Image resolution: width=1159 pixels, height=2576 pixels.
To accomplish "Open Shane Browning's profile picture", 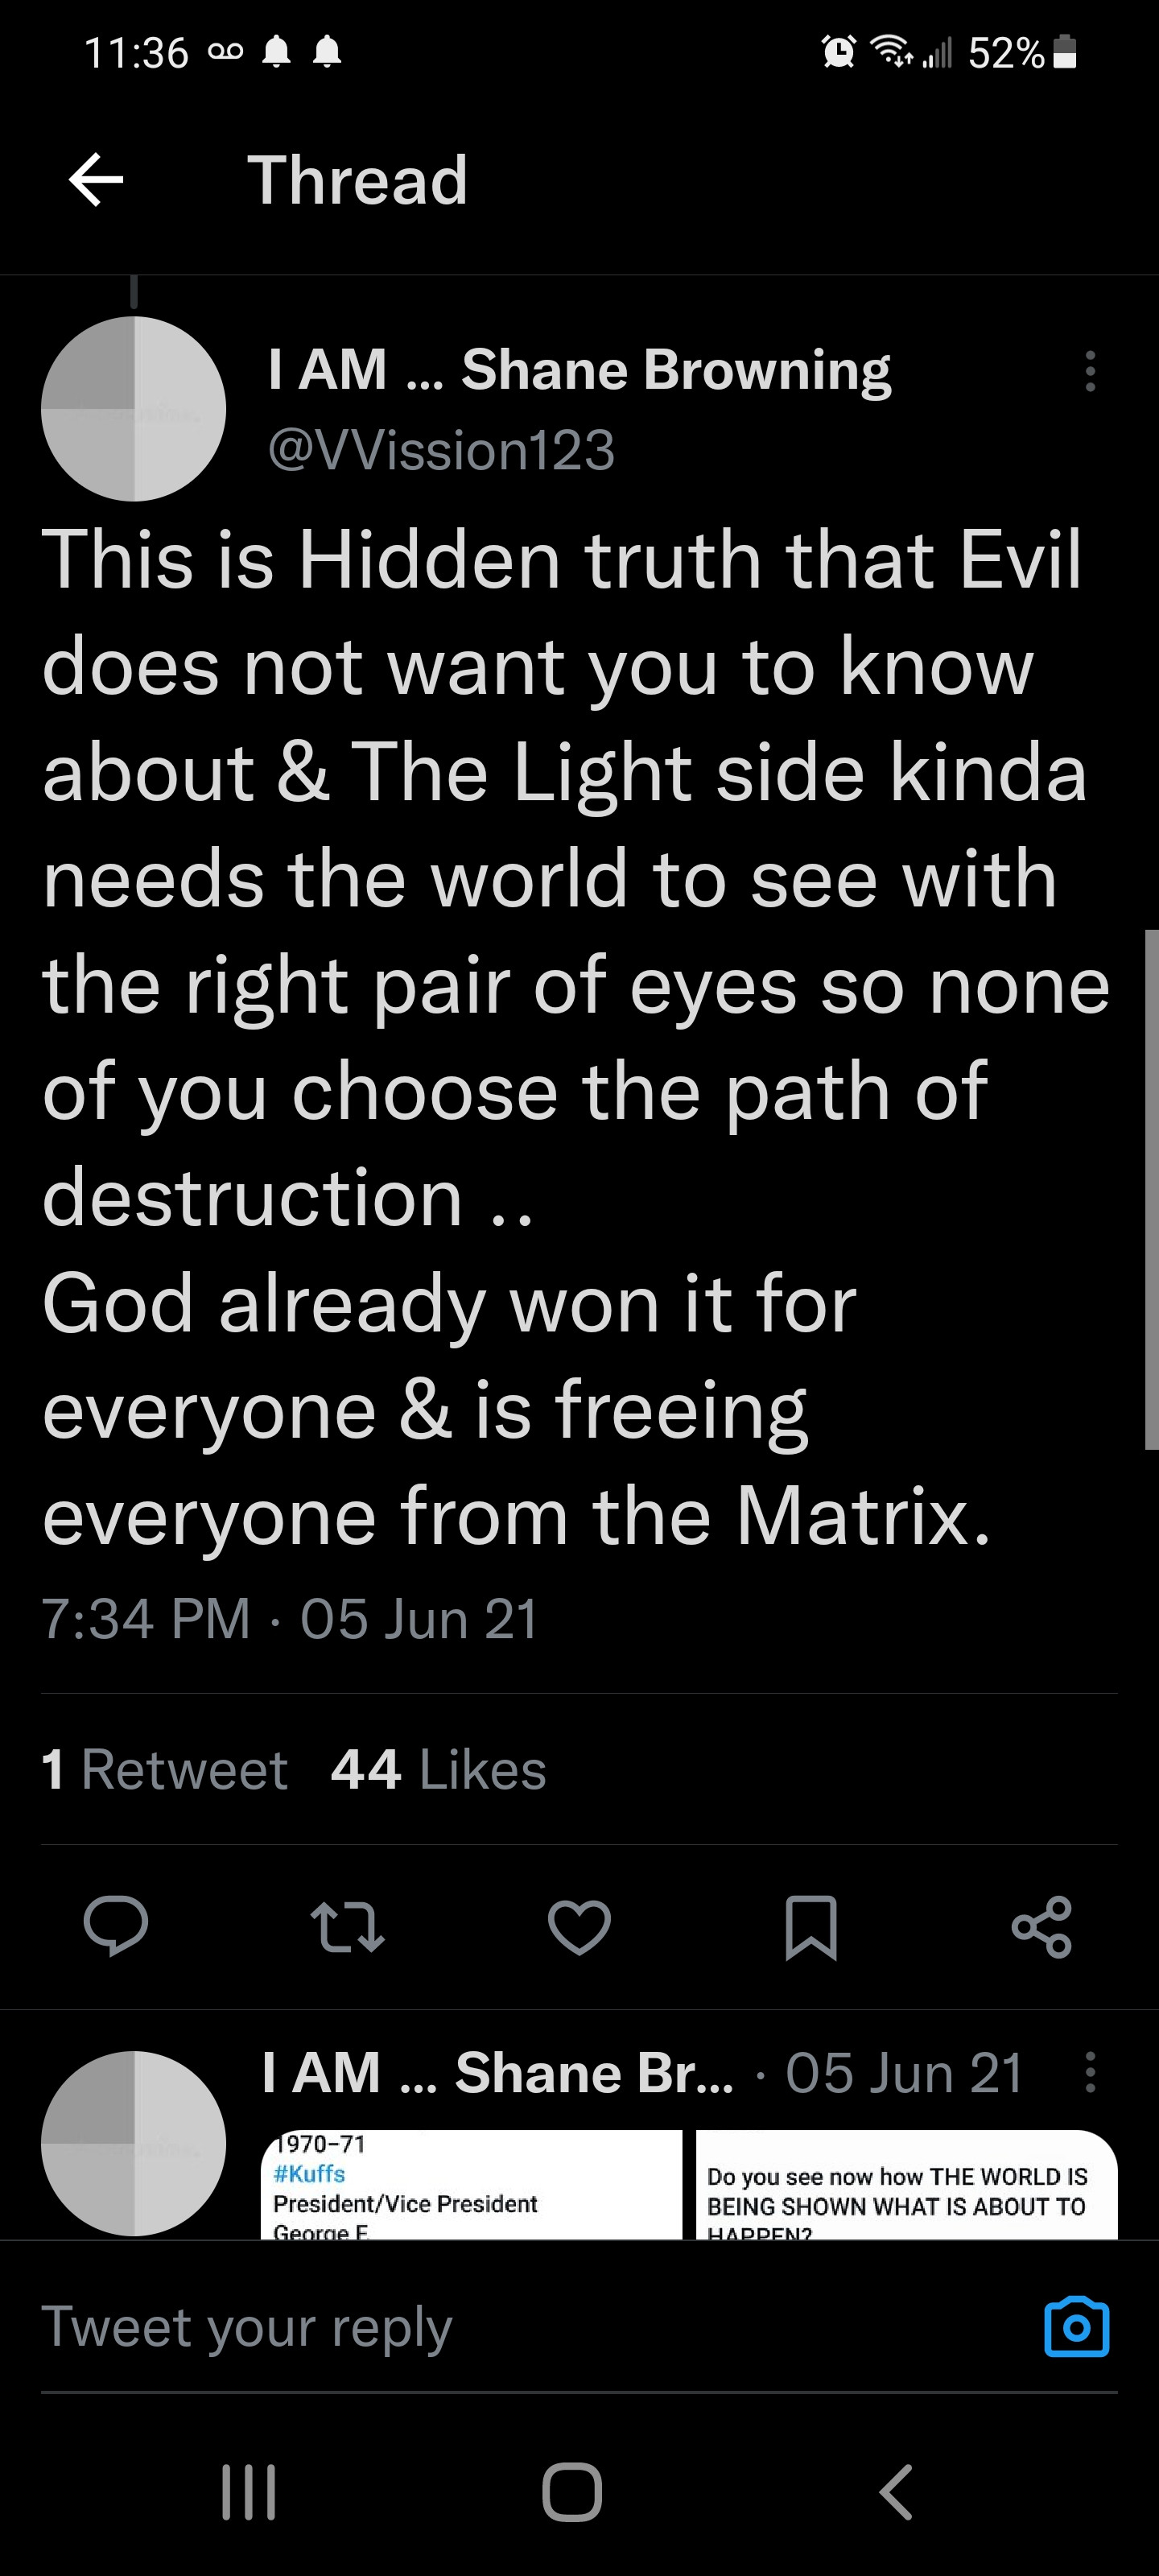I will coord(134,409).
